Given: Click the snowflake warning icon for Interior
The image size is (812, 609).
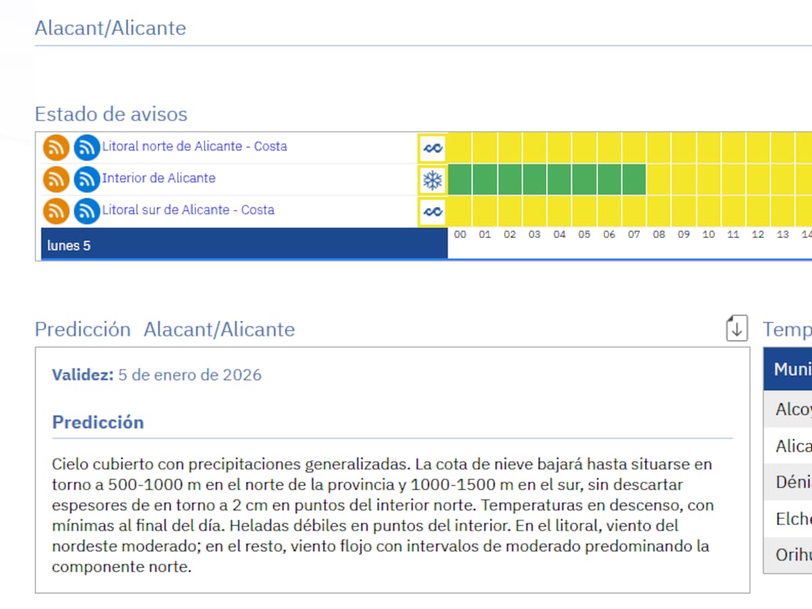Looking at the screenshot, I should (432, 180).
